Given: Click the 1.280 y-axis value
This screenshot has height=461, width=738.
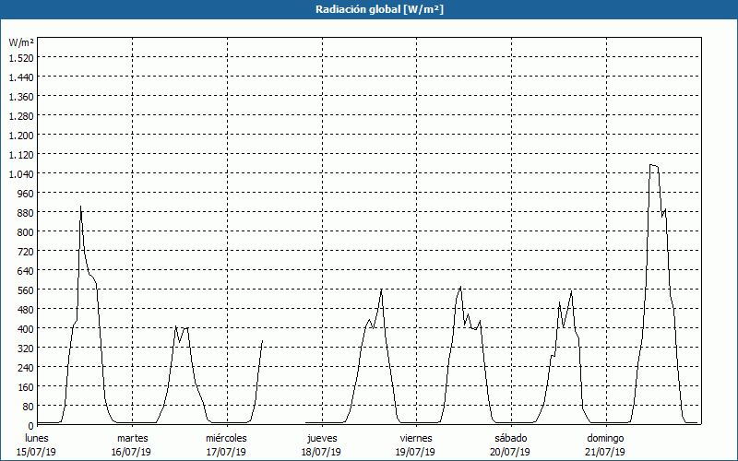Looking at the screenshot, I should [x=21, y=116].
